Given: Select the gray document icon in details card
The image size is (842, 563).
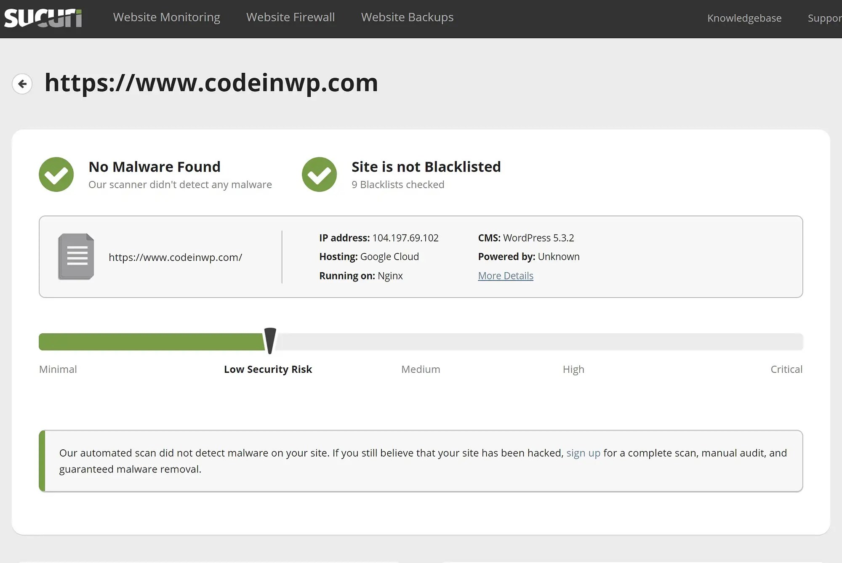Looking at the screenshot, I should (x=76, y=257).
